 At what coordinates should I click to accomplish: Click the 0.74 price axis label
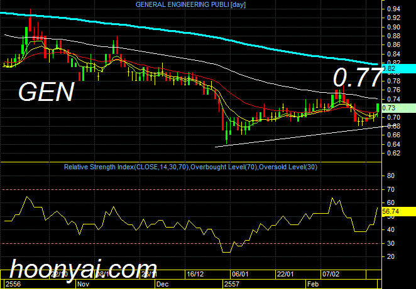coord(393,99)
